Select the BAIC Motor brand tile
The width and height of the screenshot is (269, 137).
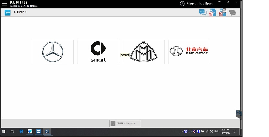[189, 52]
